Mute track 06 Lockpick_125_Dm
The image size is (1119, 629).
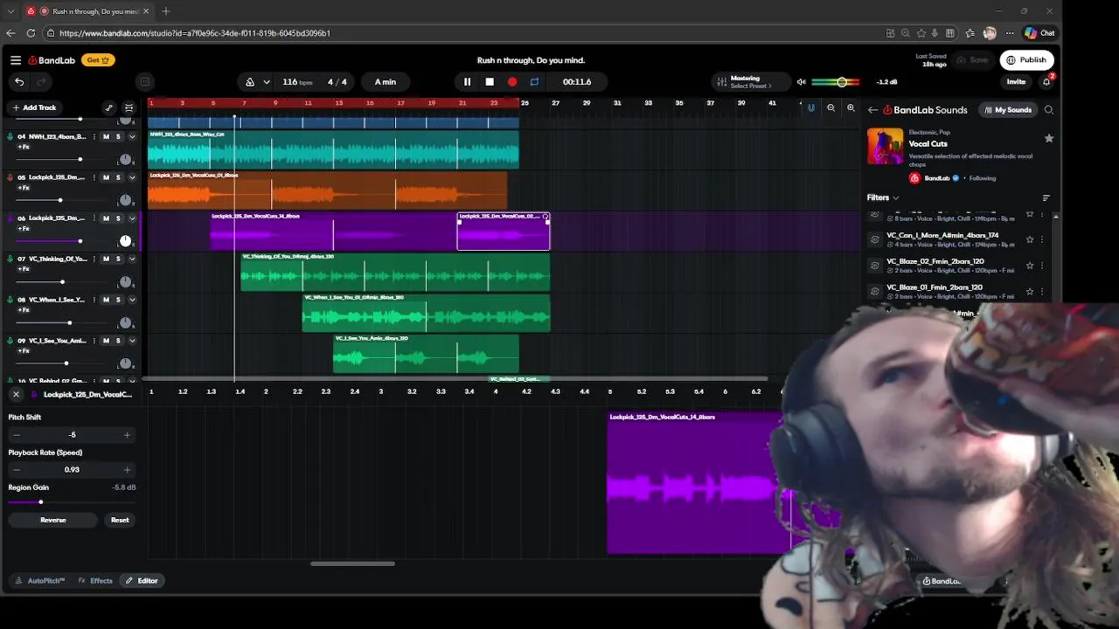pos(106,218)
